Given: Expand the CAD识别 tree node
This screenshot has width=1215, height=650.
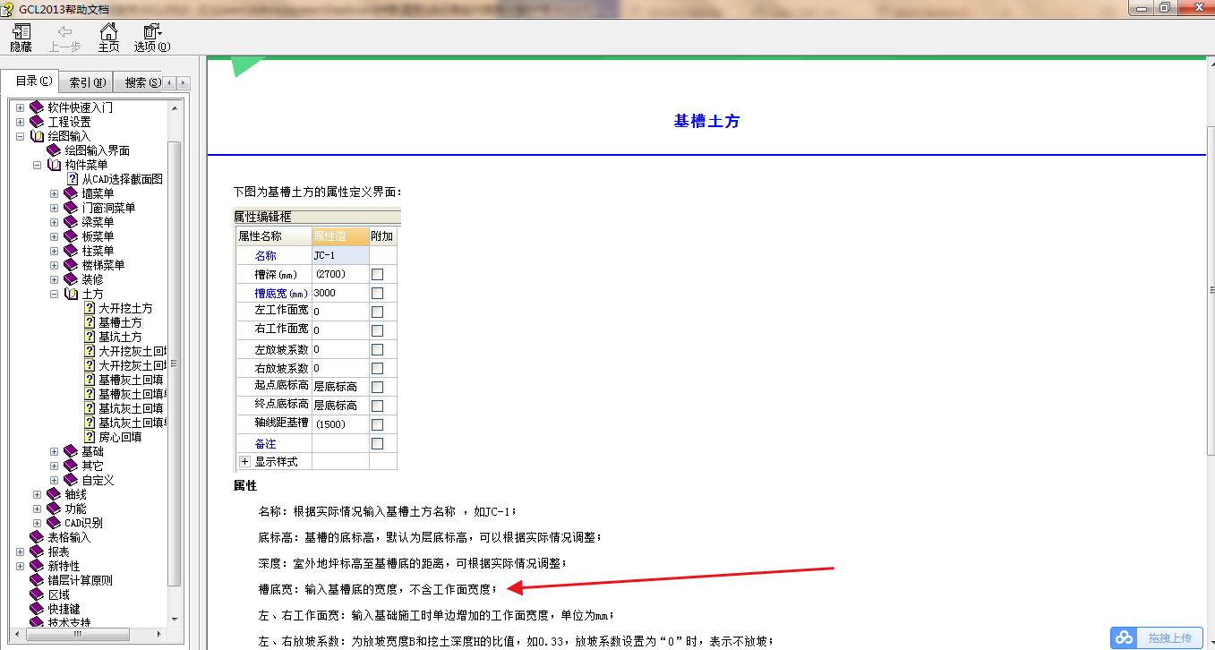Looking at the screenshot, I should pyautogui.click(x=37, y=523).
